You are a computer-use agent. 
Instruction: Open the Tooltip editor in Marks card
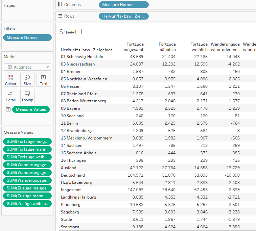(x=27, y=96)
